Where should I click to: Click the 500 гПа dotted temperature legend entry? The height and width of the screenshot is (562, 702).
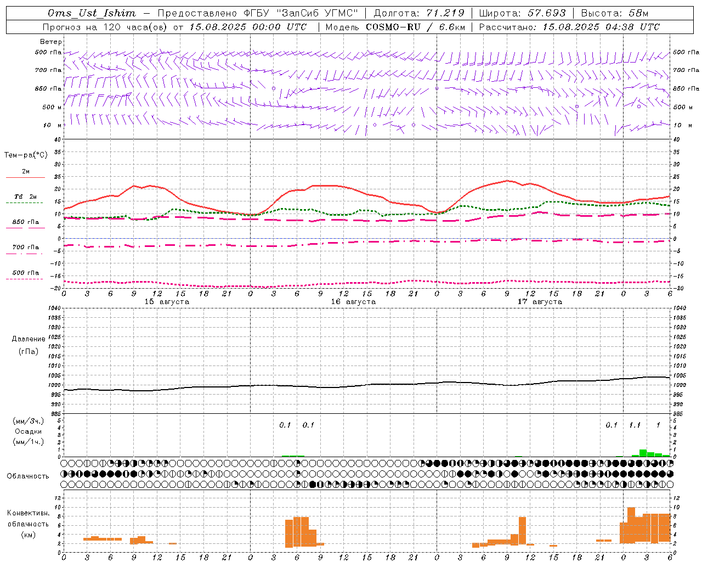25,275
